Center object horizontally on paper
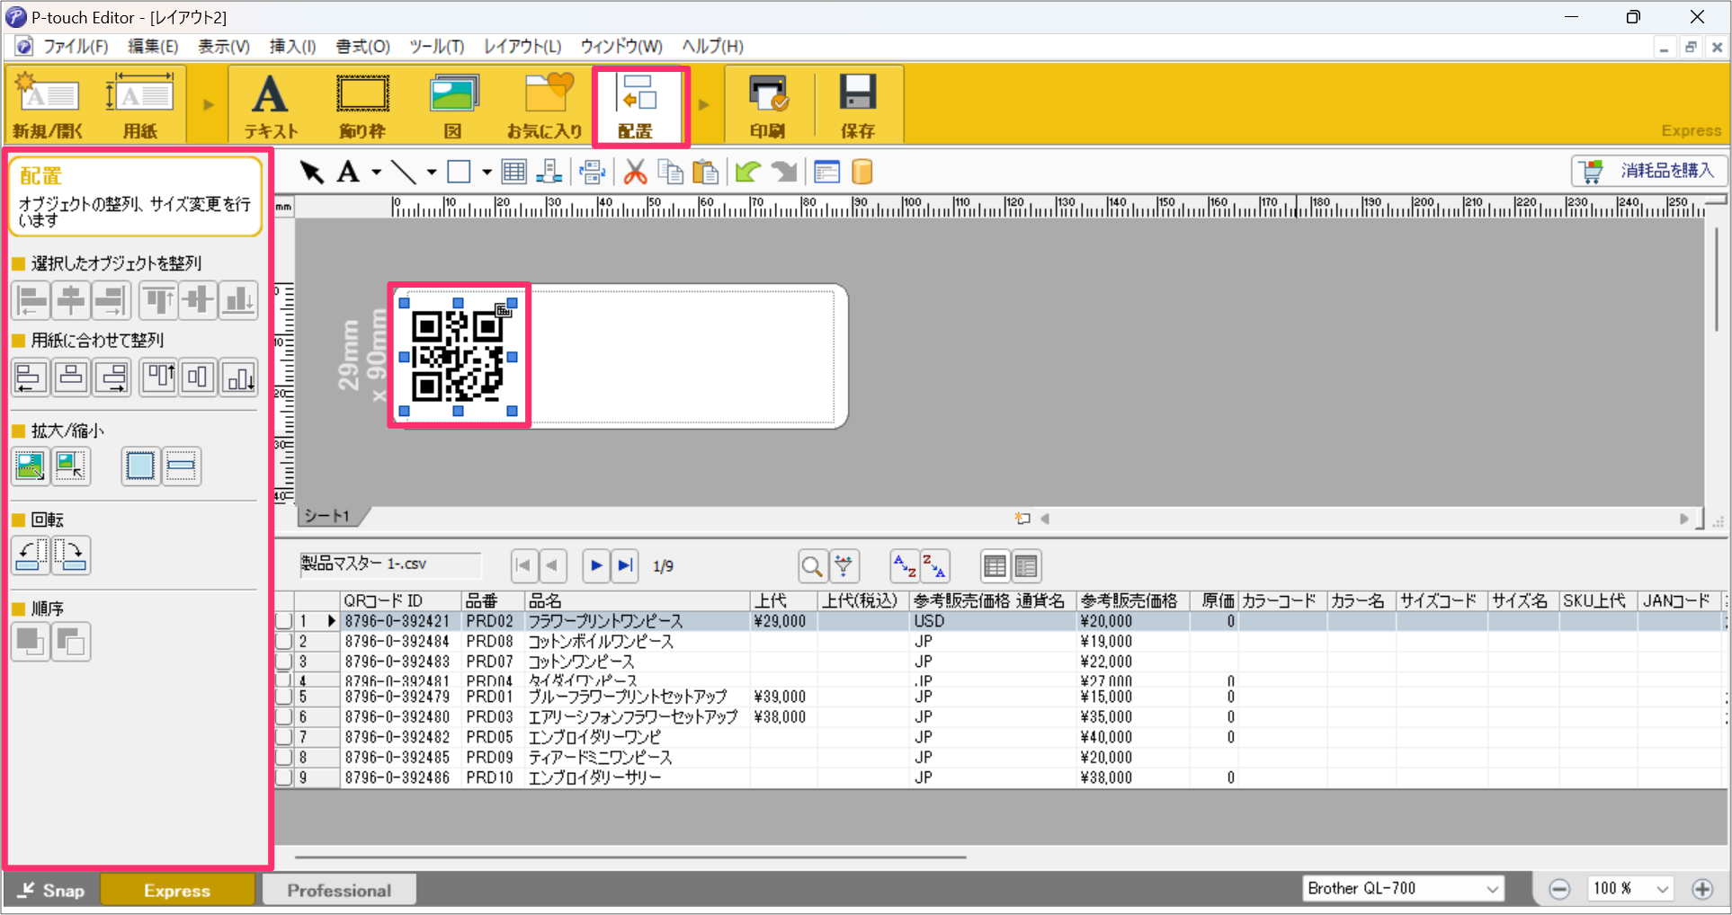Image resolution: width=1732 pixels, height=915 pixels. pos(71,377)
